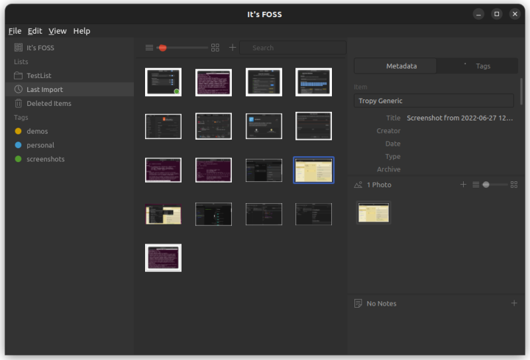530x360 pixels.
Task: Select the yellow photo thumbnail in the photo panel
Action: 374,212
